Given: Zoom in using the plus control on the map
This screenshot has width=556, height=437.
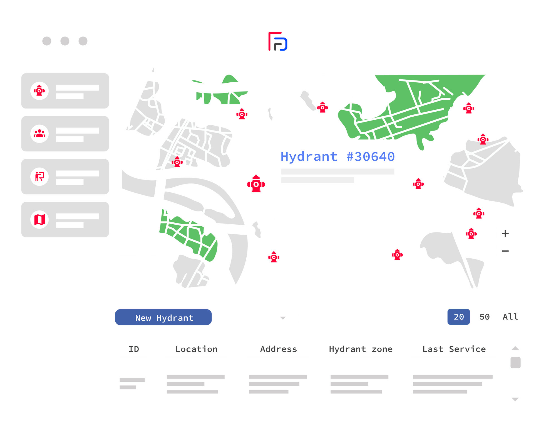Looking at the screenshot, I should click(505, 233).
